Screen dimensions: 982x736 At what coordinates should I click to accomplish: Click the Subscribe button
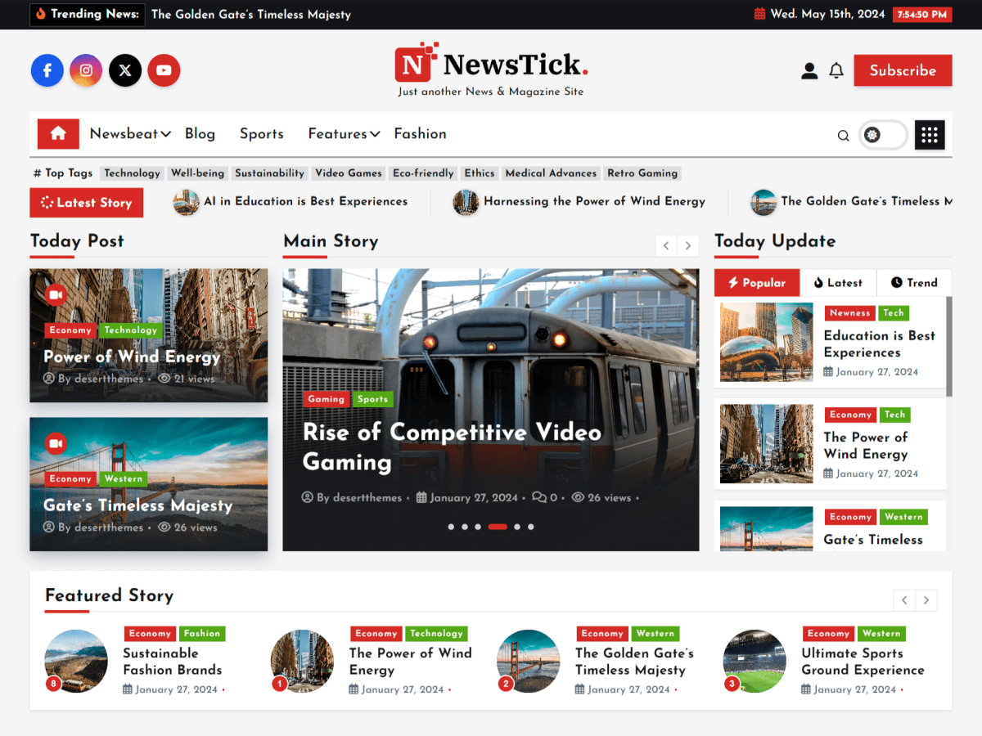click(903, 70)
